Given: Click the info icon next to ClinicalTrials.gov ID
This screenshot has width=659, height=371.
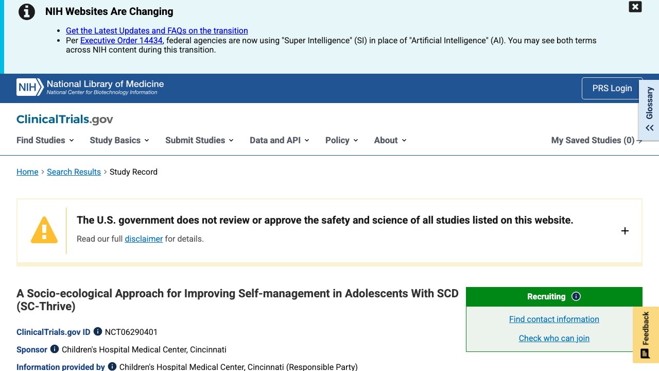Looking at the screenshot, I should [x=98, y=332].
